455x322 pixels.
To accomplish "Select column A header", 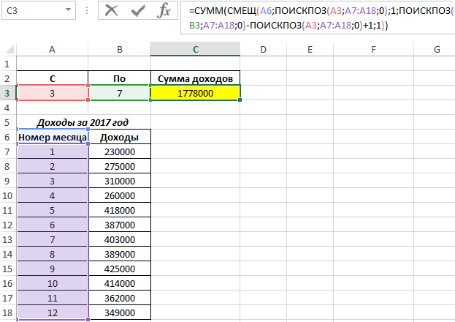I will click(52, 49).
